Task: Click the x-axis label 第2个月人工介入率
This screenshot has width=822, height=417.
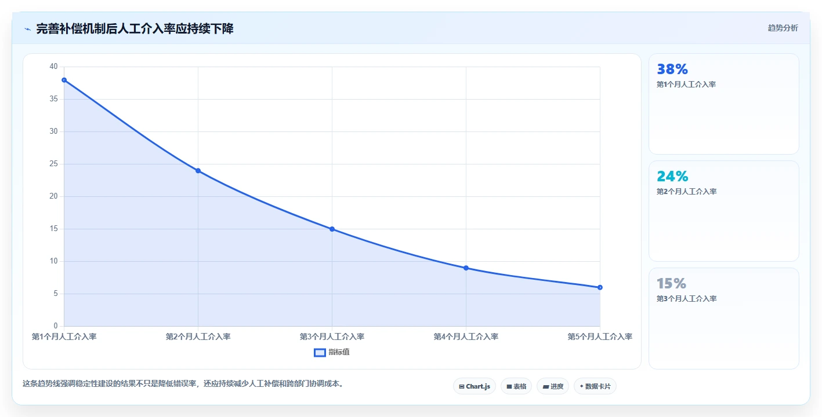Action: point(198,336)
